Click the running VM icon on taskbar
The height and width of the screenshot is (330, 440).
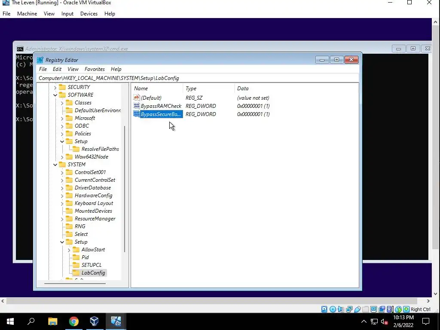[116, 321]
